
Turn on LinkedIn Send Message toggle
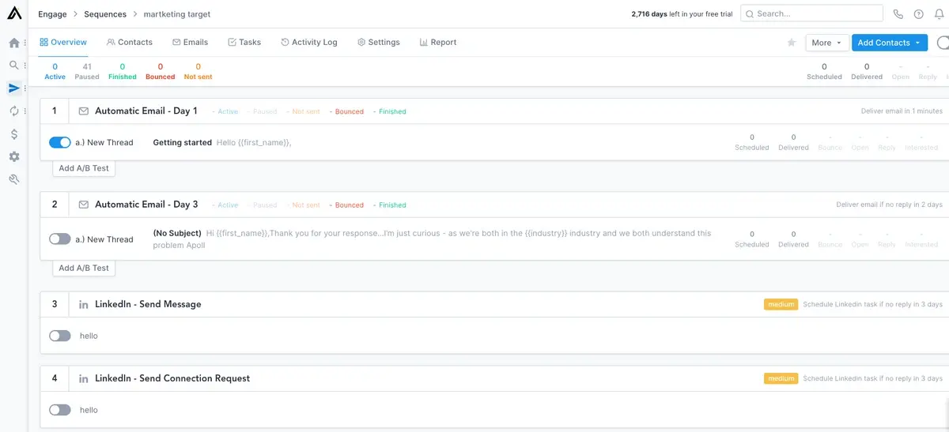[60, 336]
